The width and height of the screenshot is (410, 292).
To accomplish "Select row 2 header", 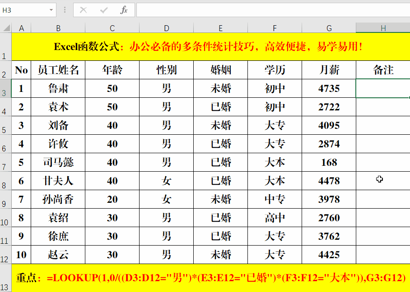I will click(5, 70).
